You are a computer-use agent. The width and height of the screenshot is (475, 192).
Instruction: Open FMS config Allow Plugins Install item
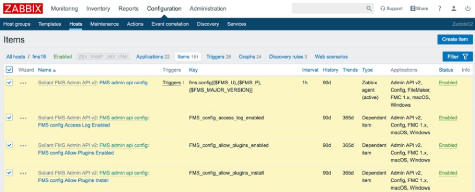pos(73,180)
